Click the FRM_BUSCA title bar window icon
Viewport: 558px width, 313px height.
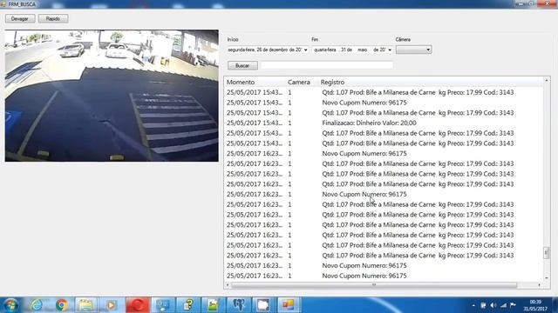[3, 4]
